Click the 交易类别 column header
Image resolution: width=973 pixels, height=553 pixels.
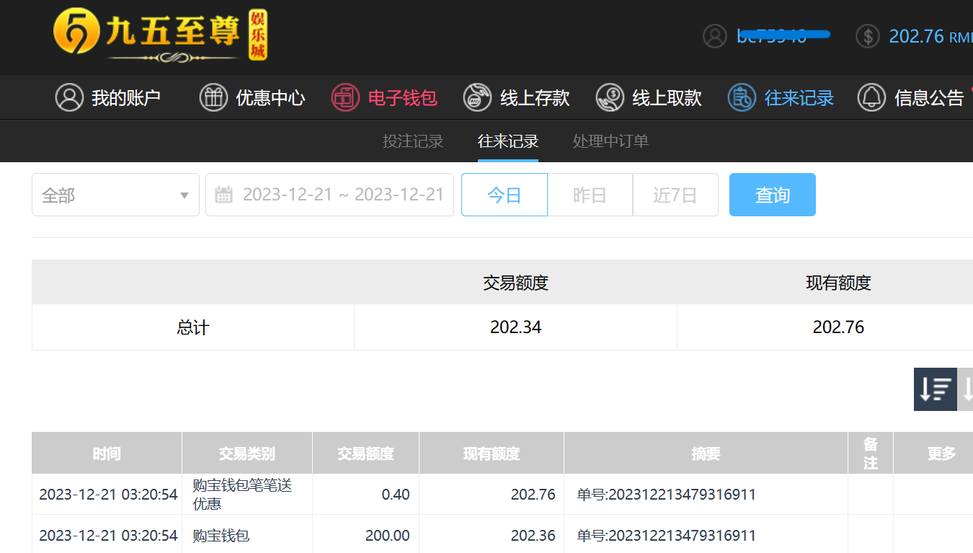pos(247,454)
